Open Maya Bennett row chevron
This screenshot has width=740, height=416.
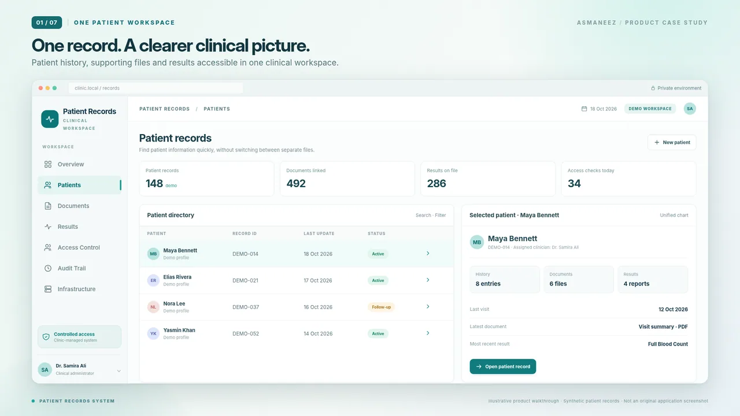pyautogui.click(x=428, y=253)
